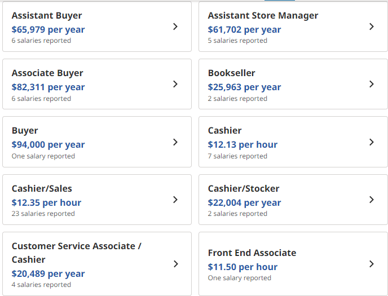Viewport: 388px width, 296px height.
Task: Open the Assistant Buyer job title
Action: click(47, 16)
